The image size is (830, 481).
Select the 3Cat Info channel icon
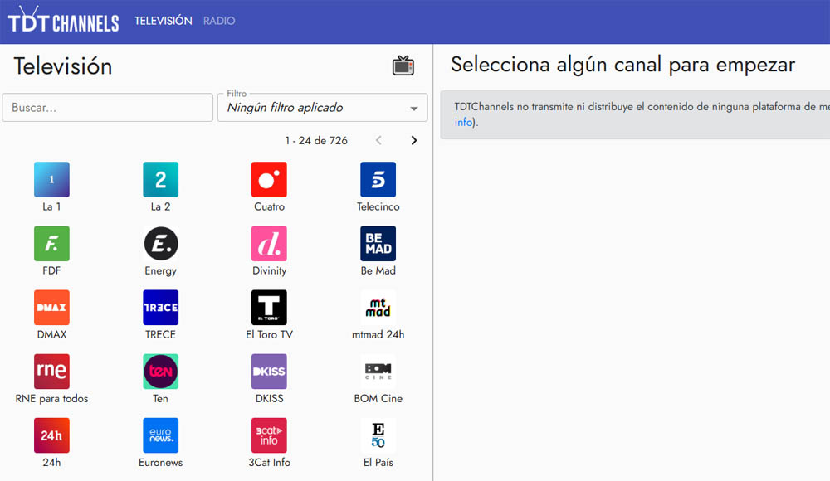269,435
